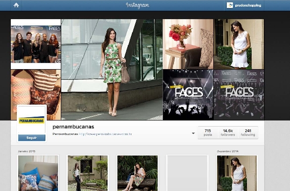
Task: Open the white lace dress banner photo
Action: [x=239, y=44]
